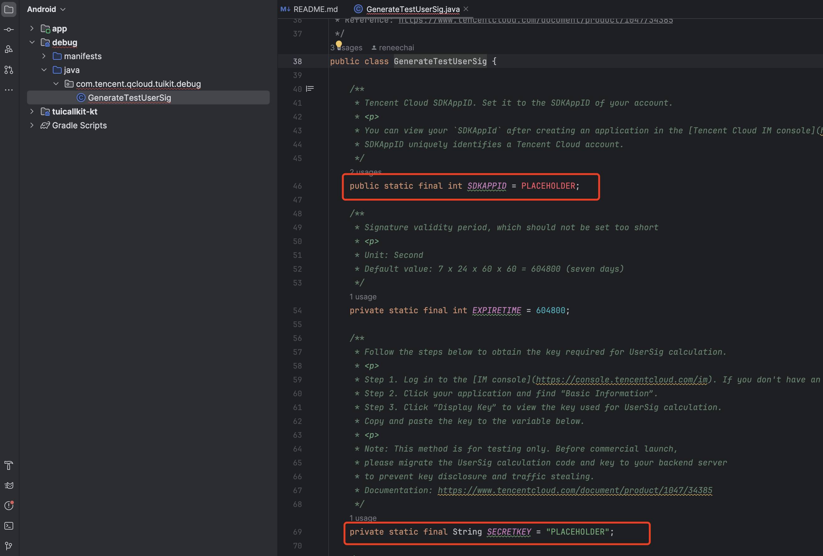The image size is (823, 556).
Task: Open the Resource Manager tool window
Action: tap(9, 49)
